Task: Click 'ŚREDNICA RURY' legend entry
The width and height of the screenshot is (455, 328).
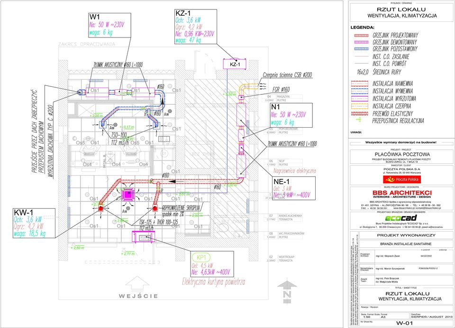Action: click(387, 72)
